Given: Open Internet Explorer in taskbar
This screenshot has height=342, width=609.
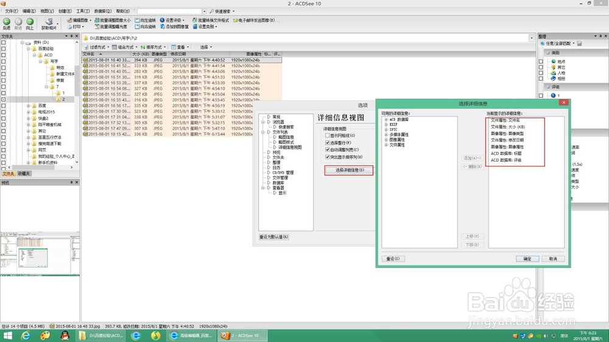Looking at the screenshot, I should [x=26, y=335].
